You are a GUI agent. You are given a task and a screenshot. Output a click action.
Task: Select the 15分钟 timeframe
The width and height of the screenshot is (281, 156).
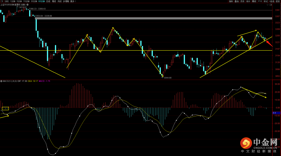coord(26,1)
